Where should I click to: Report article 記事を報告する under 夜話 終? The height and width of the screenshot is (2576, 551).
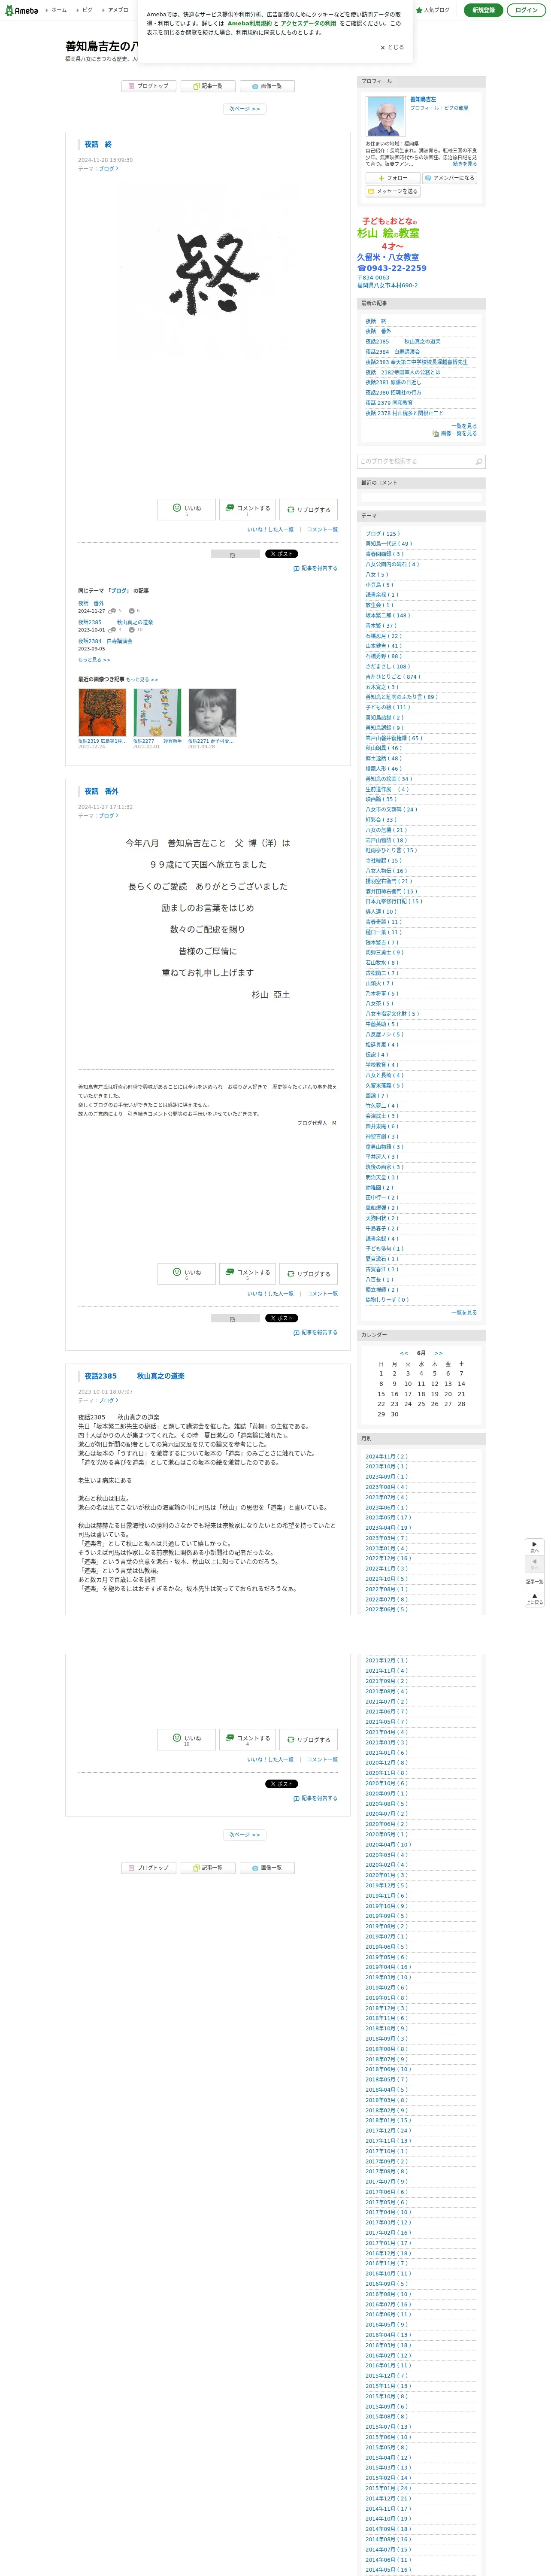click(315, 568)
